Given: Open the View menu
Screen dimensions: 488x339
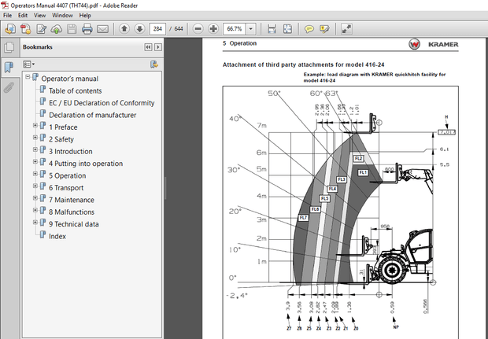Looking at the screenshot, I should (x=39, y=15).
